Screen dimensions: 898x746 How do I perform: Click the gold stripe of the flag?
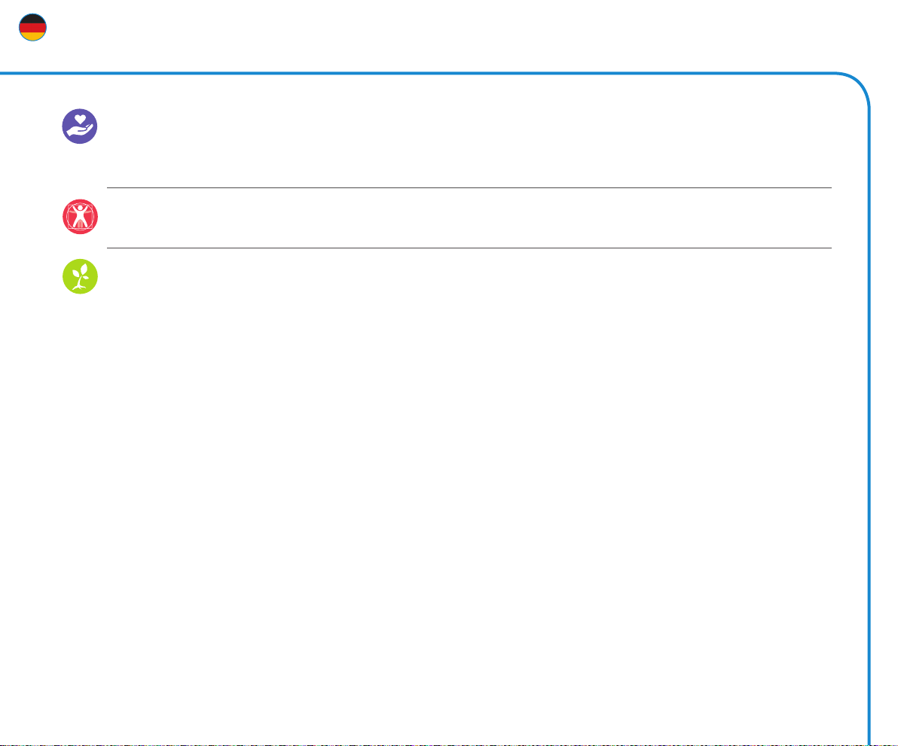[x=32, y=37]
